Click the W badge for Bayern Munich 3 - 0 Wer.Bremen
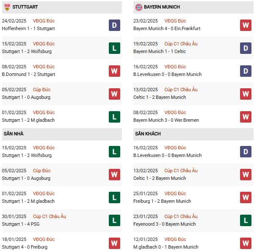This screenshot has width=254, height=252. 246,117
